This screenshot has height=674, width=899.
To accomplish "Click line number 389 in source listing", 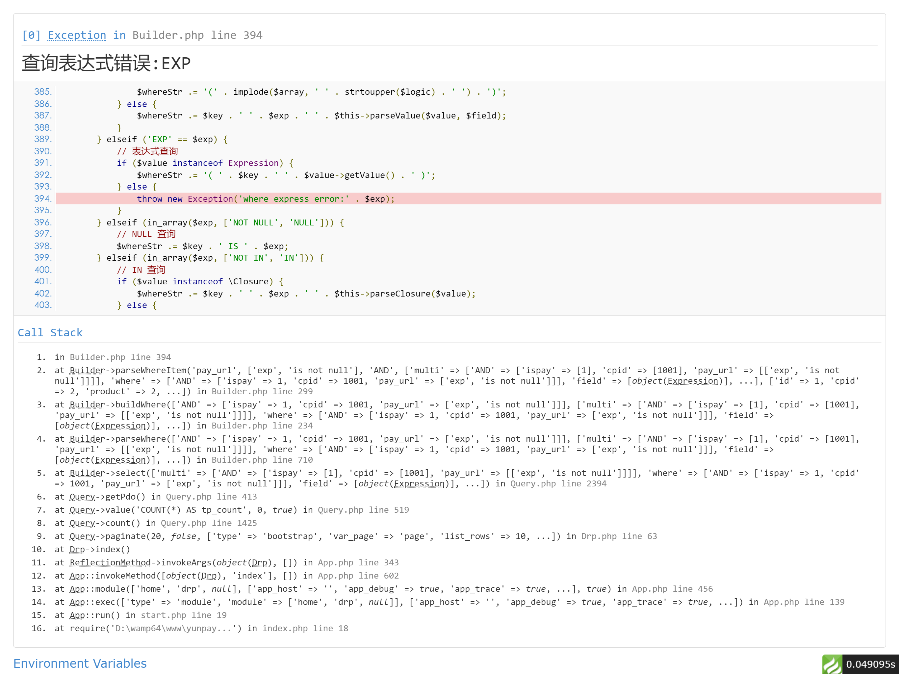I will pyautogui.click(x=43, y=139).
